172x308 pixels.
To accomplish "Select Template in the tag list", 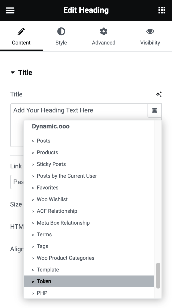I will pyautogui.click(x=48, y=270).
